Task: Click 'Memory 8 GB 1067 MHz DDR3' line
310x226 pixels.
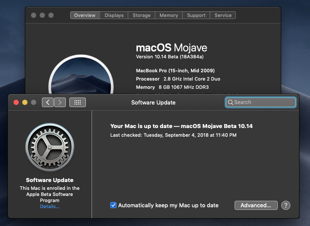Action: 172,87
